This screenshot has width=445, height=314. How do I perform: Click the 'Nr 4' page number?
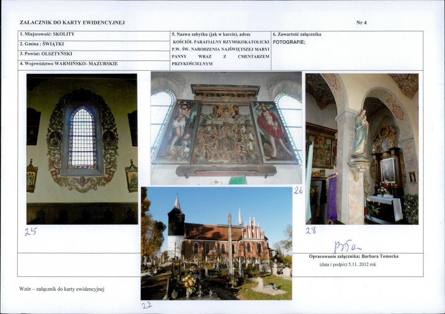[361, 23]
